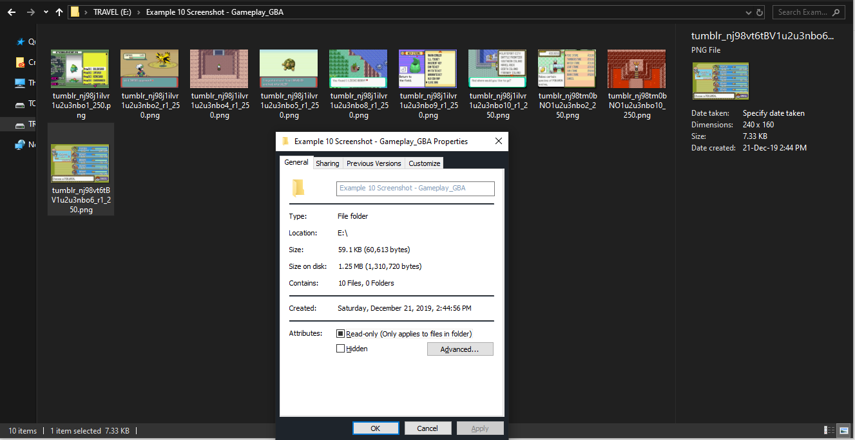Click file name tumblr_nj98j1ilvr1u2u3nbo9_r1_250.png

[x=428, y=105]
